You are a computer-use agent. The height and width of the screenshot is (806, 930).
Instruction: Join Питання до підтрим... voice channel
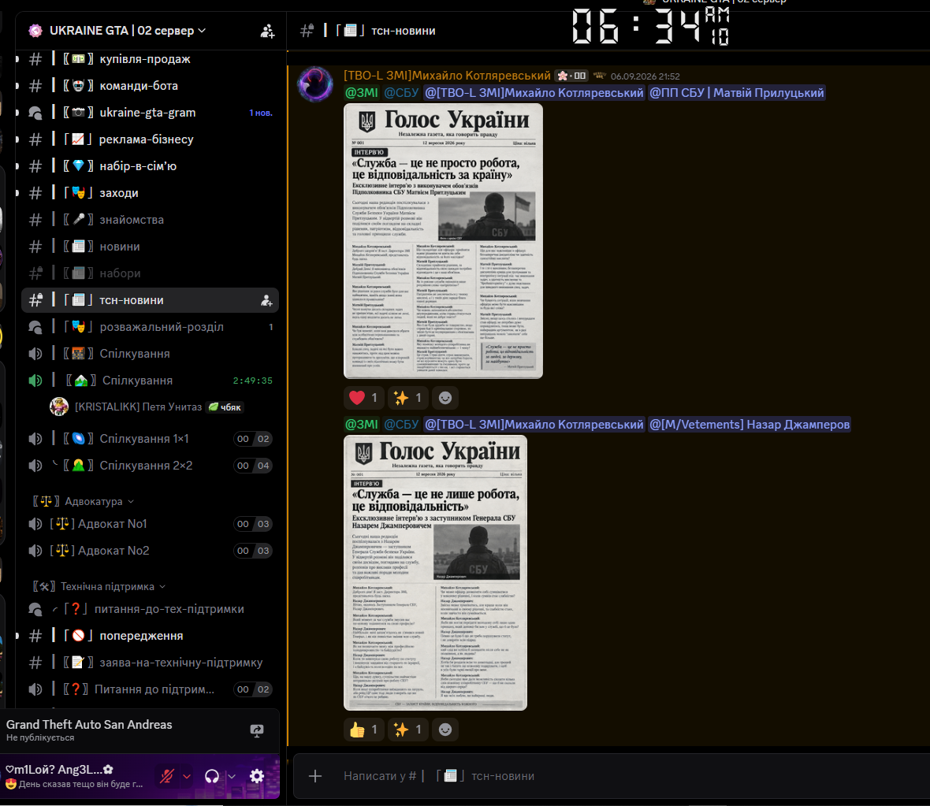150,689
